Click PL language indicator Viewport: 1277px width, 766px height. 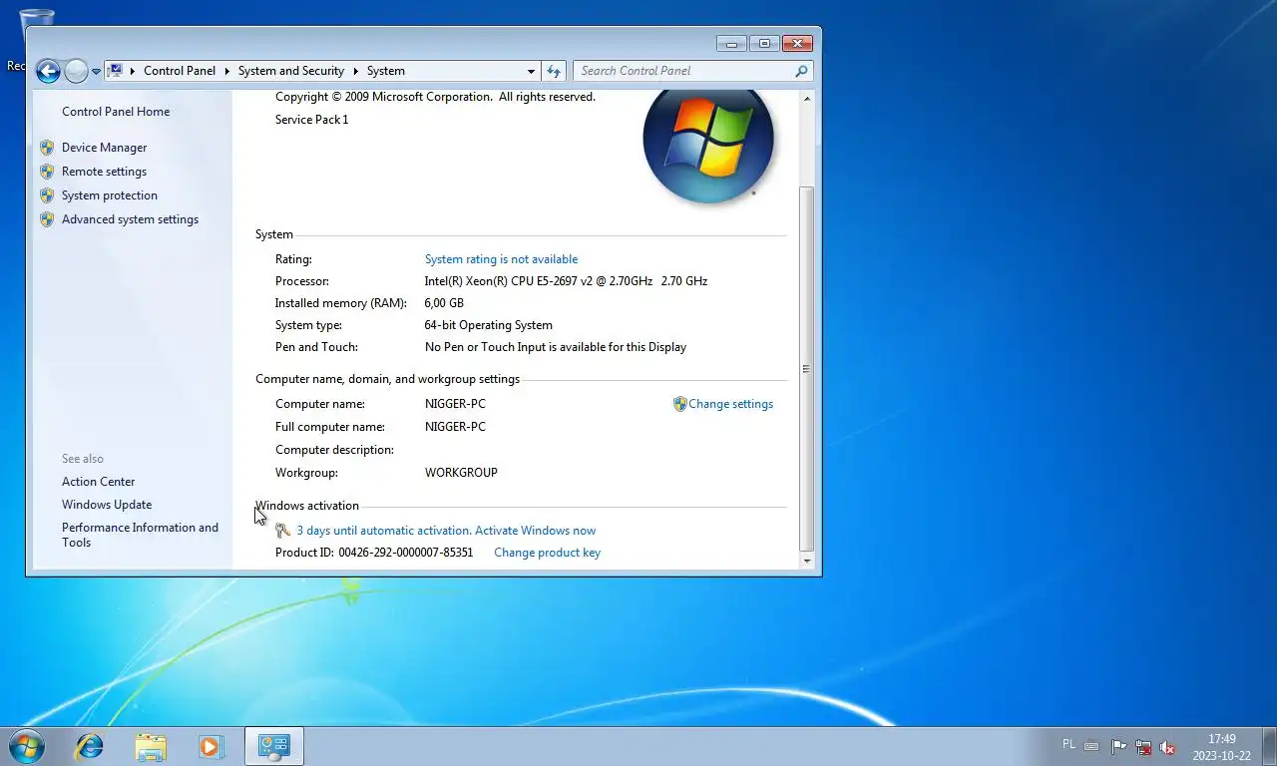[1069, 745]
